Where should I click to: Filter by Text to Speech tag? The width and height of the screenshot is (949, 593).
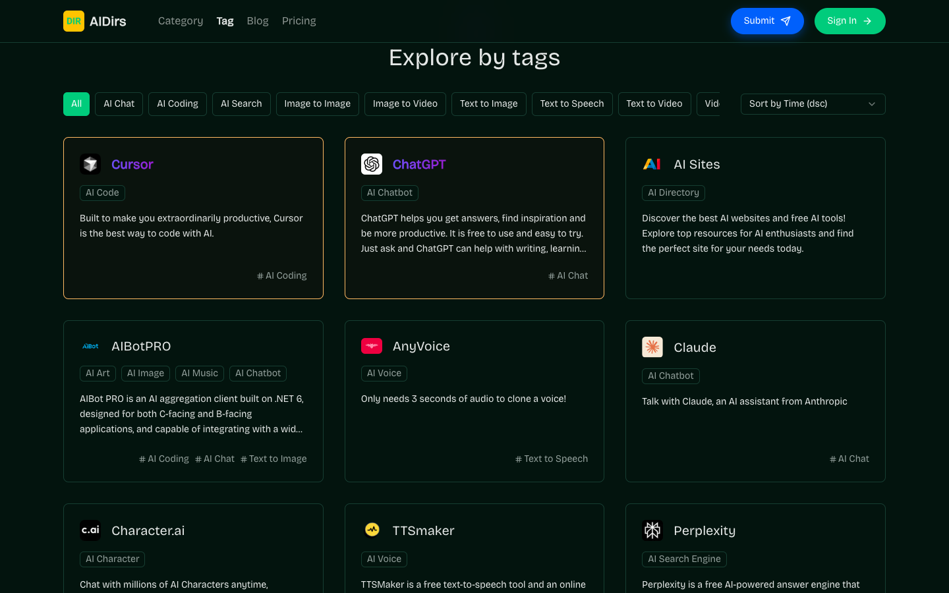pos(572,104)
